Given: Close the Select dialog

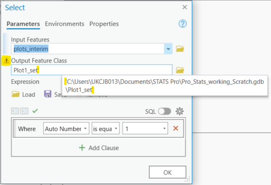Looking at the screenshot, I should [185, 7].
